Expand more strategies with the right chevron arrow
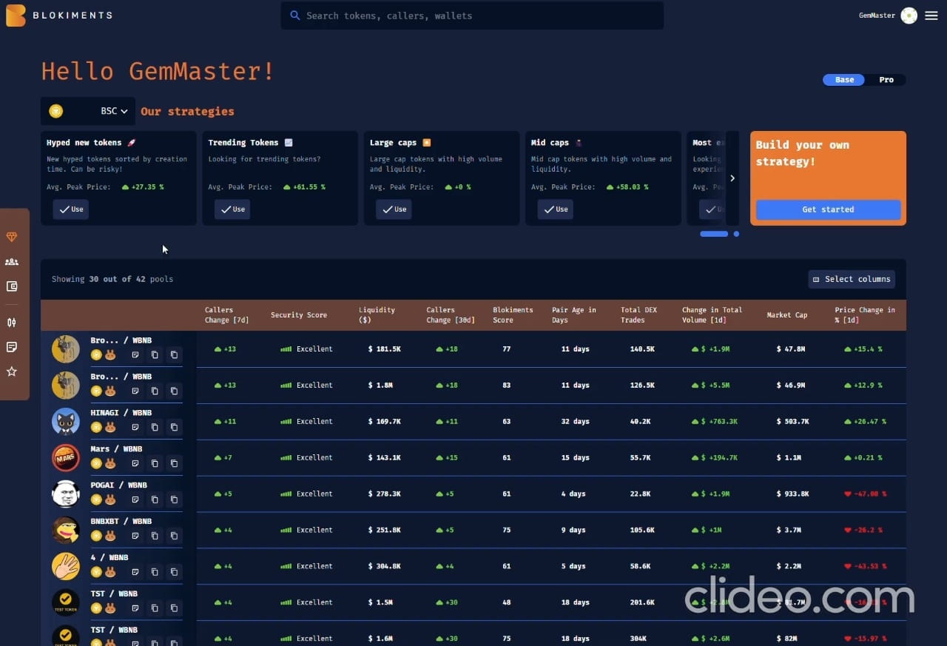Viewport: 947px width, 646px height. click(x=732, y=178)
